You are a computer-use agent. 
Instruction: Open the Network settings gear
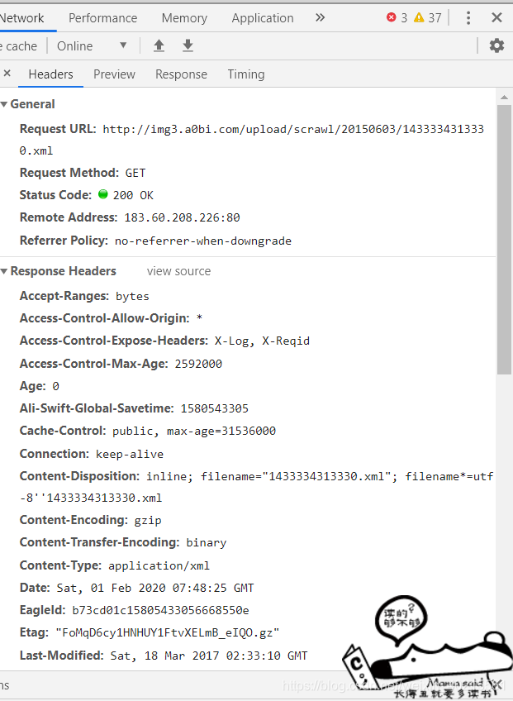[496, 45]
